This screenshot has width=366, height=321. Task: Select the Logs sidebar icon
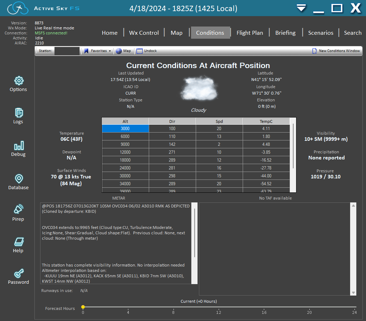tap(18, 116)
